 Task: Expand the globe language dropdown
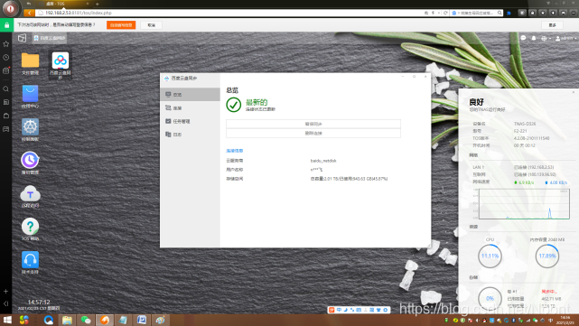click(x=546, y=38)
